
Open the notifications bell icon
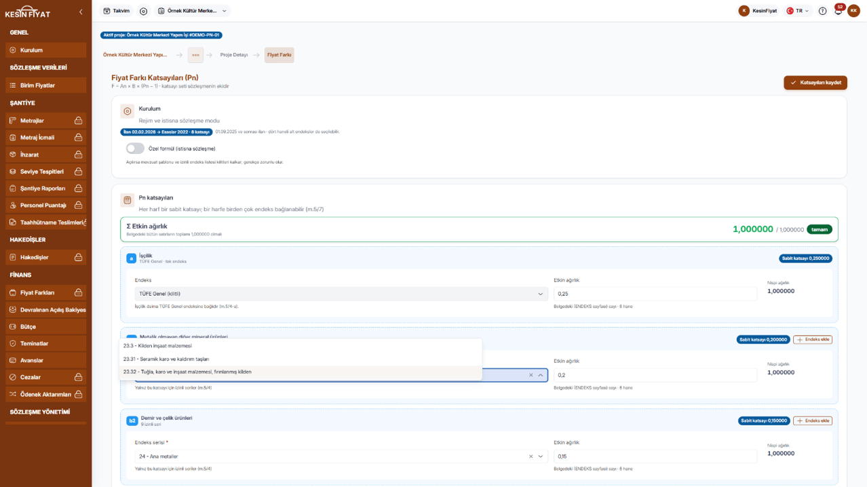click(x=839, y=11)
